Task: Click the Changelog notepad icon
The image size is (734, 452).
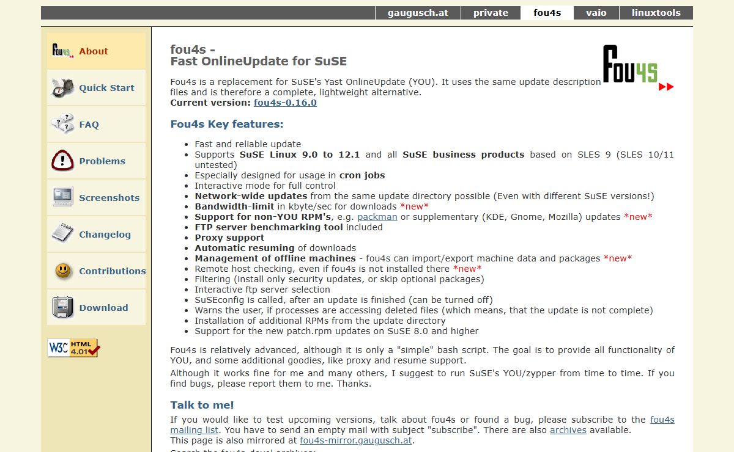Action: tap(62, 234)
